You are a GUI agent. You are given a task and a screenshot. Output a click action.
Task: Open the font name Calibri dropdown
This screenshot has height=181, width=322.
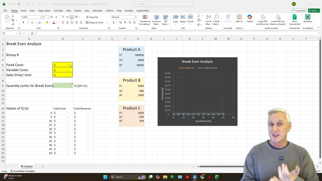(x=41, y=17)
